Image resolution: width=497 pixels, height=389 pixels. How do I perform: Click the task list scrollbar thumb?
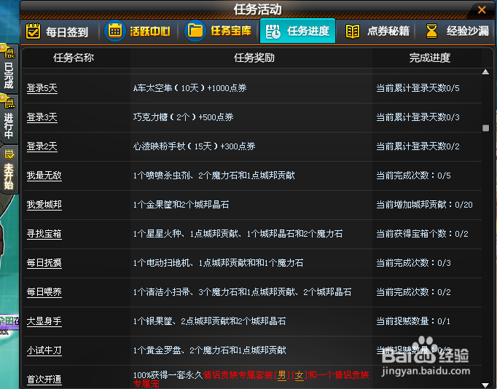[x=485, y=128]
